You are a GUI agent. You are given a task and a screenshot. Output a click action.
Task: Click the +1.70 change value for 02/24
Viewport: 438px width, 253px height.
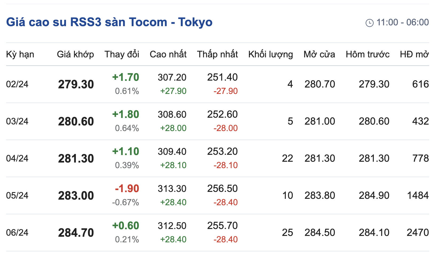click(126, 77)
